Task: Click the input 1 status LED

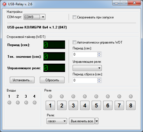Action: click(x=9, y=103)
